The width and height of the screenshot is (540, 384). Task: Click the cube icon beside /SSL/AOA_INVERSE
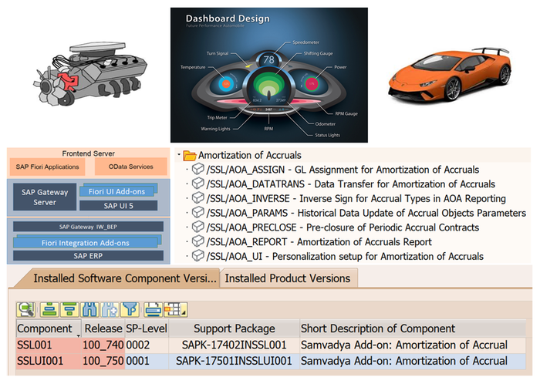(198, 198)
